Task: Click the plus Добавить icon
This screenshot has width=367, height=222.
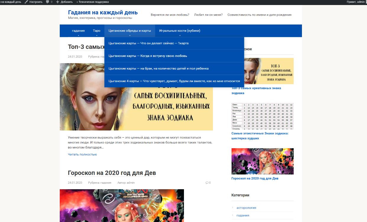Action: (x=58, y=2)
